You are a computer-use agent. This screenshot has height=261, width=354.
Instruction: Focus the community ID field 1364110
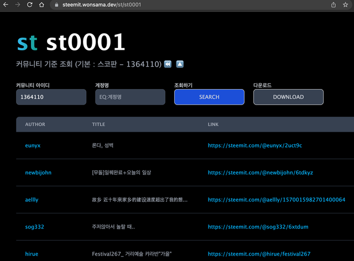[51, 97]
